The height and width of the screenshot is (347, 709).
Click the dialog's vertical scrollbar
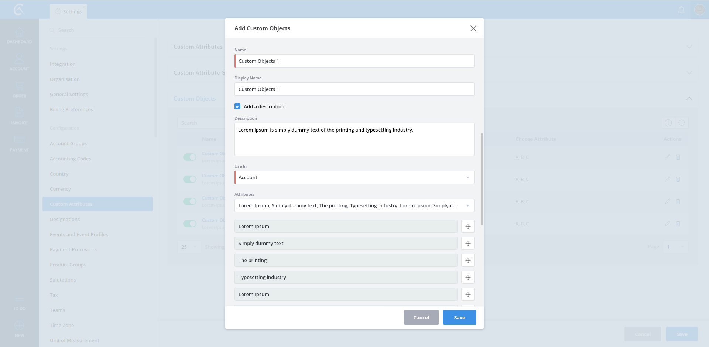click(482, 179)
